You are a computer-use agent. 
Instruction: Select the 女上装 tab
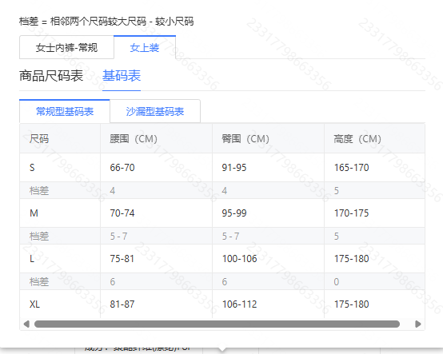pyautogui.click(x=145, y=47)
